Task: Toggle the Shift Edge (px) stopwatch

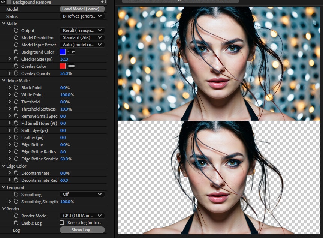Action: pyautogui.click(x=16, y=130)
